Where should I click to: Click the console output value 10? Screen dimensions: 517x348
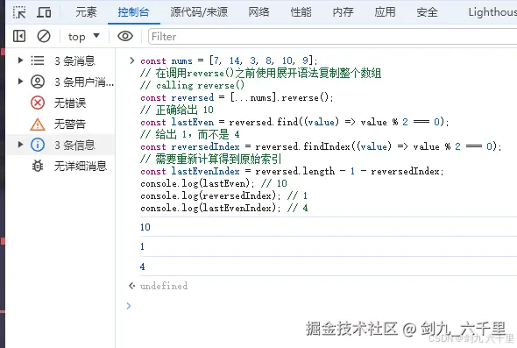click(x=145, y=227)
